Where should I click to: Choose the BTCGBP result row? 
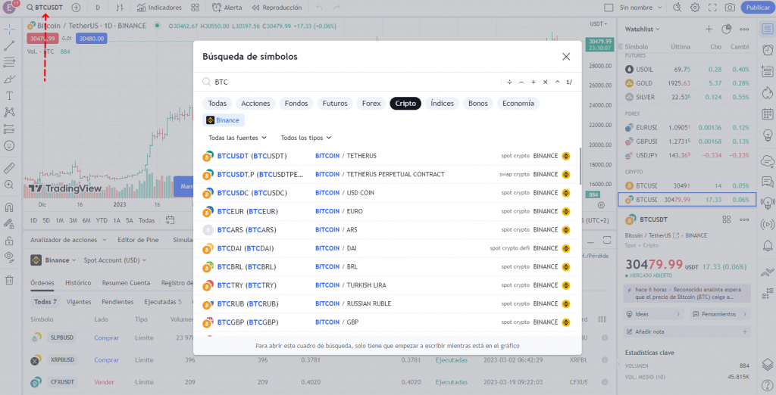point(386,322)
